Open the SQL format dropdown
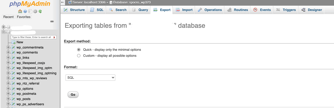Image resolution: width=334 pixels, height=108 pixels. [90, 78]
